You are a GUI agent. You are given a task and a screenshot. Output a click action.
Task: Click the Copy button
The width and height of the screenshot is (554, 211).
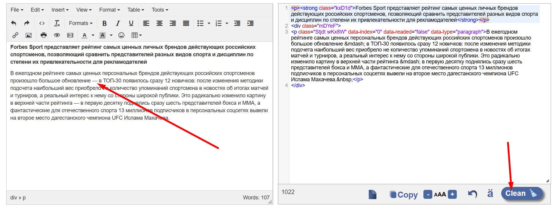tap(404, 195)
